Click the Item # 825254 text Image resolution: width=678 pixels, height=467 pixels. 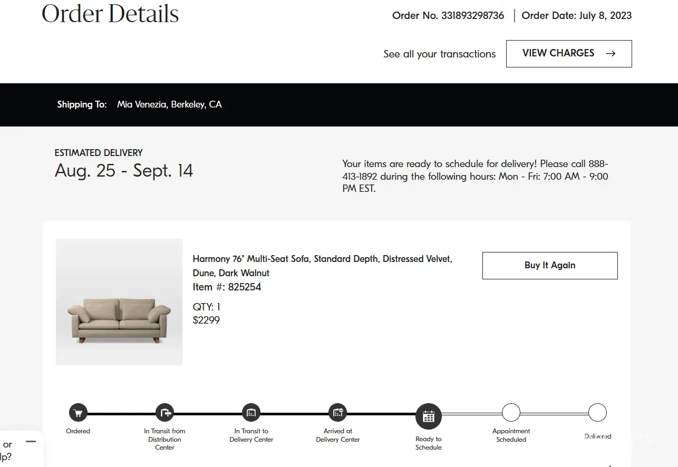pyautogui.click(x=227, y=287)
